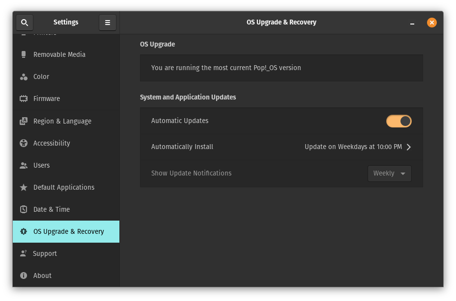Select OS Upgrade & Recovery sidebar item
Viewport: 456px width, 301px height.
(x=68, y=231)
